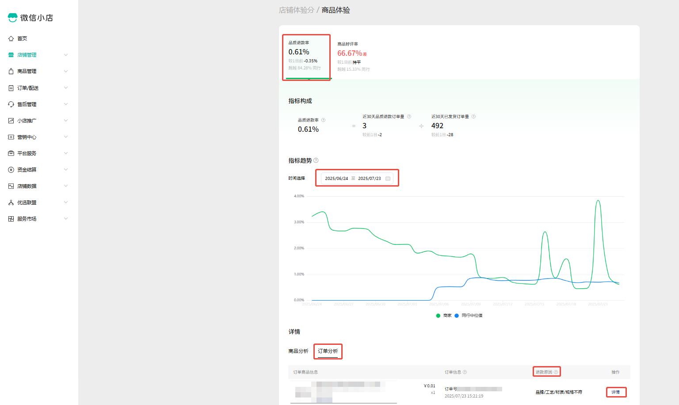Go back via 店铺体验分 breadcrumb

pos(296,10)
